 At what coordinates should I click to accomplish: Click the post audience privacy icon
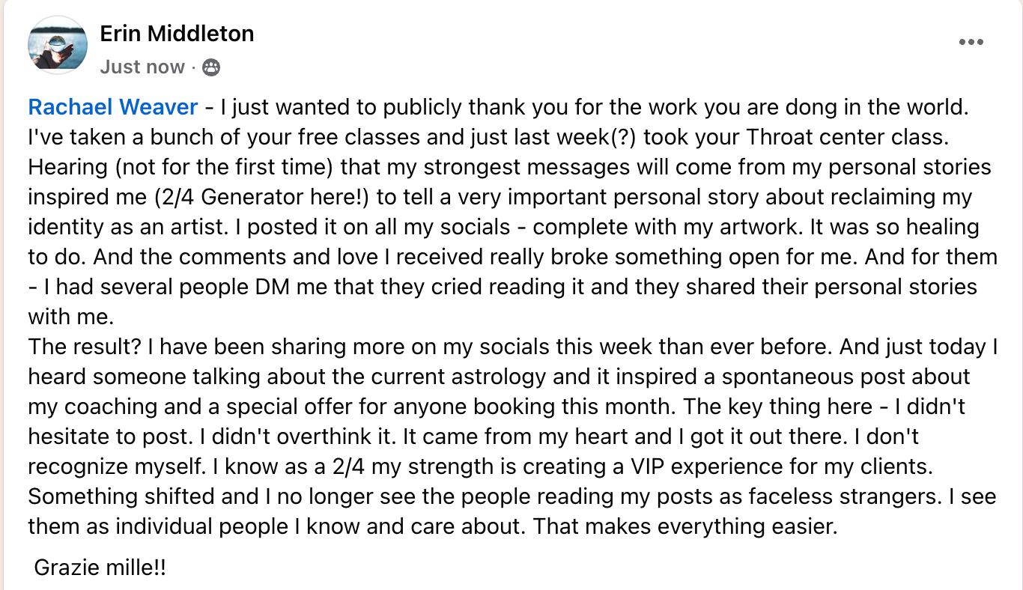coord(212,67)
